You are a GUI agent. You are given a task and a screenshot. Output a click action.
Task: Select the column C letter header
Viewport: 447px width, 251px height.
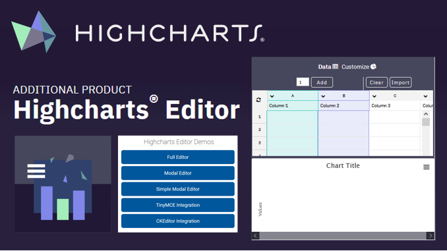tap(395, 96)
